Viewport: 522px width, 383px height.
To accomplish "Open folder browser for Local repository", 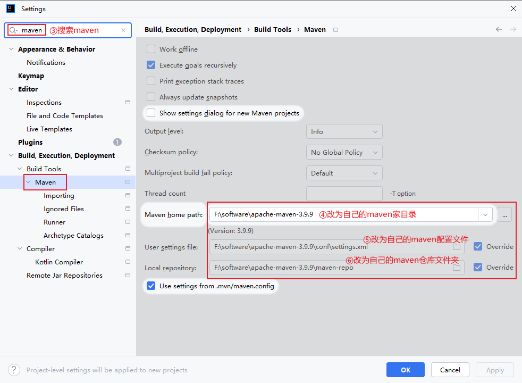I will click(x=457, y=268).
